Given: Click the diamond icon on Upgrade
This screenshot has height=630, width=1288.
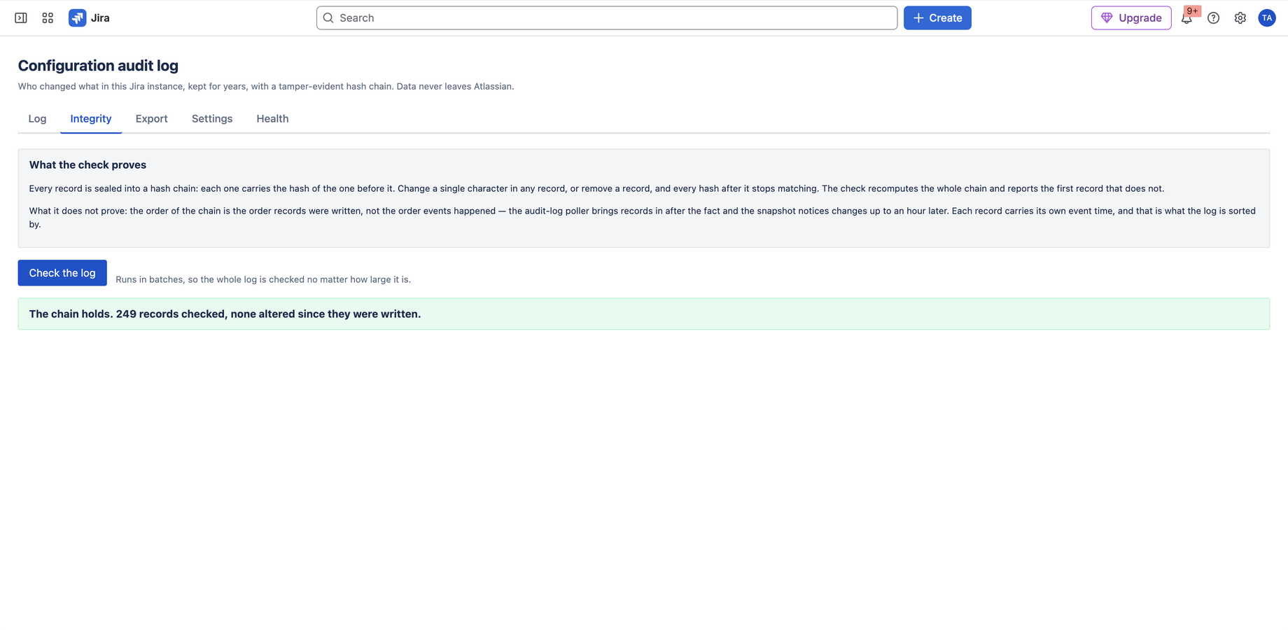Looking at the screenshot, I should pyautogui.click(x=1107, y=18).
